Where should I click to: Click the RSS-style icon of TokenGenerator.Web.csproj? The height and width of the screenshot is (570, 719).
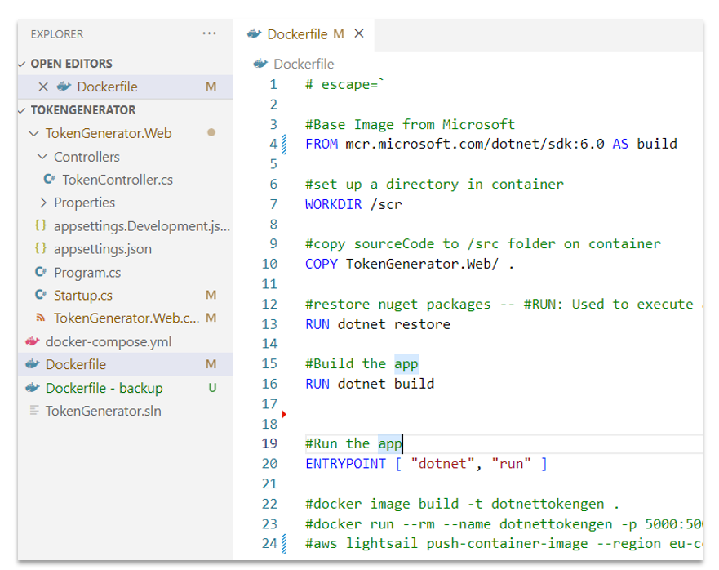(x=41, y=318)
